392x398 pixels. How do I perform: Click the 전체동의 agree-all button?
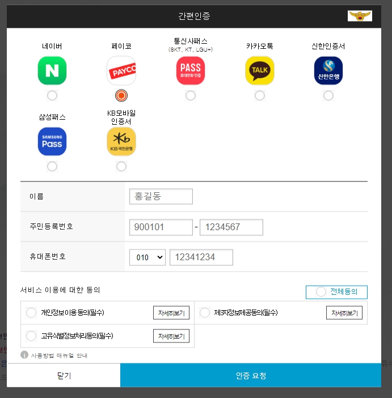coord(336,292)
